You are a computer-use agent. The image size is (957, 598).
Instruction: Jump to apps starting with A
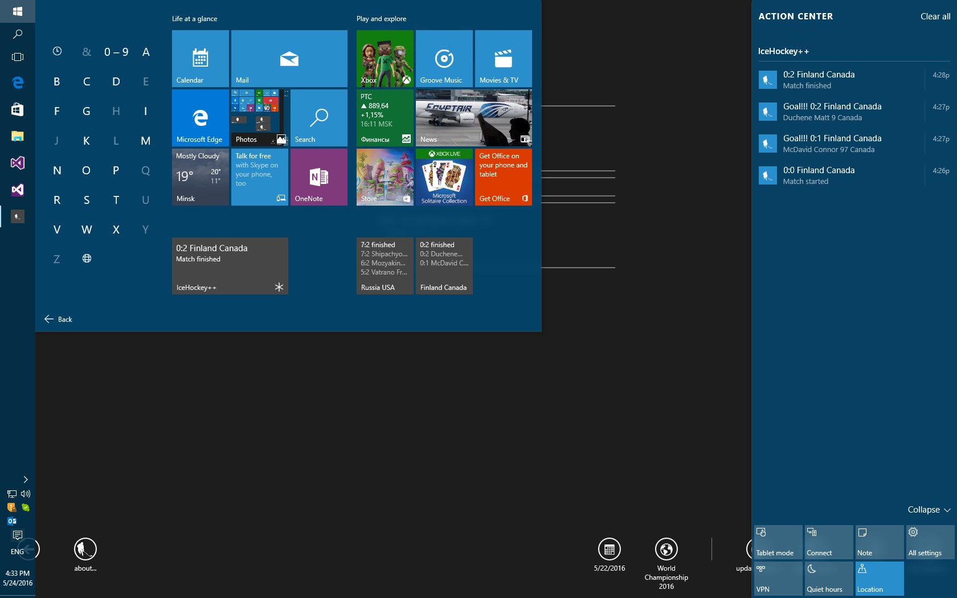click(x=146, y=52)
